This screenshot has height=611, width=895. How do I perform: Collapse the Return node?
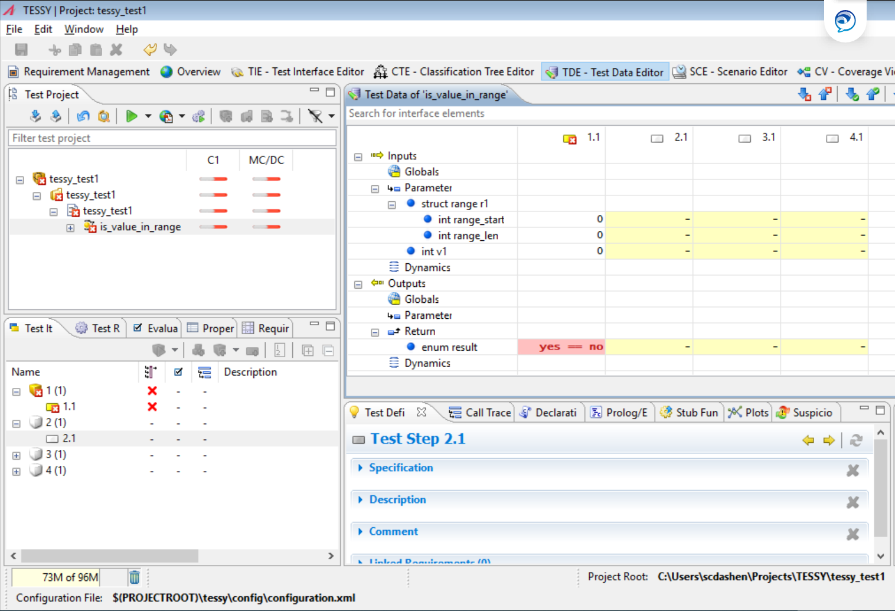[375, 332]
